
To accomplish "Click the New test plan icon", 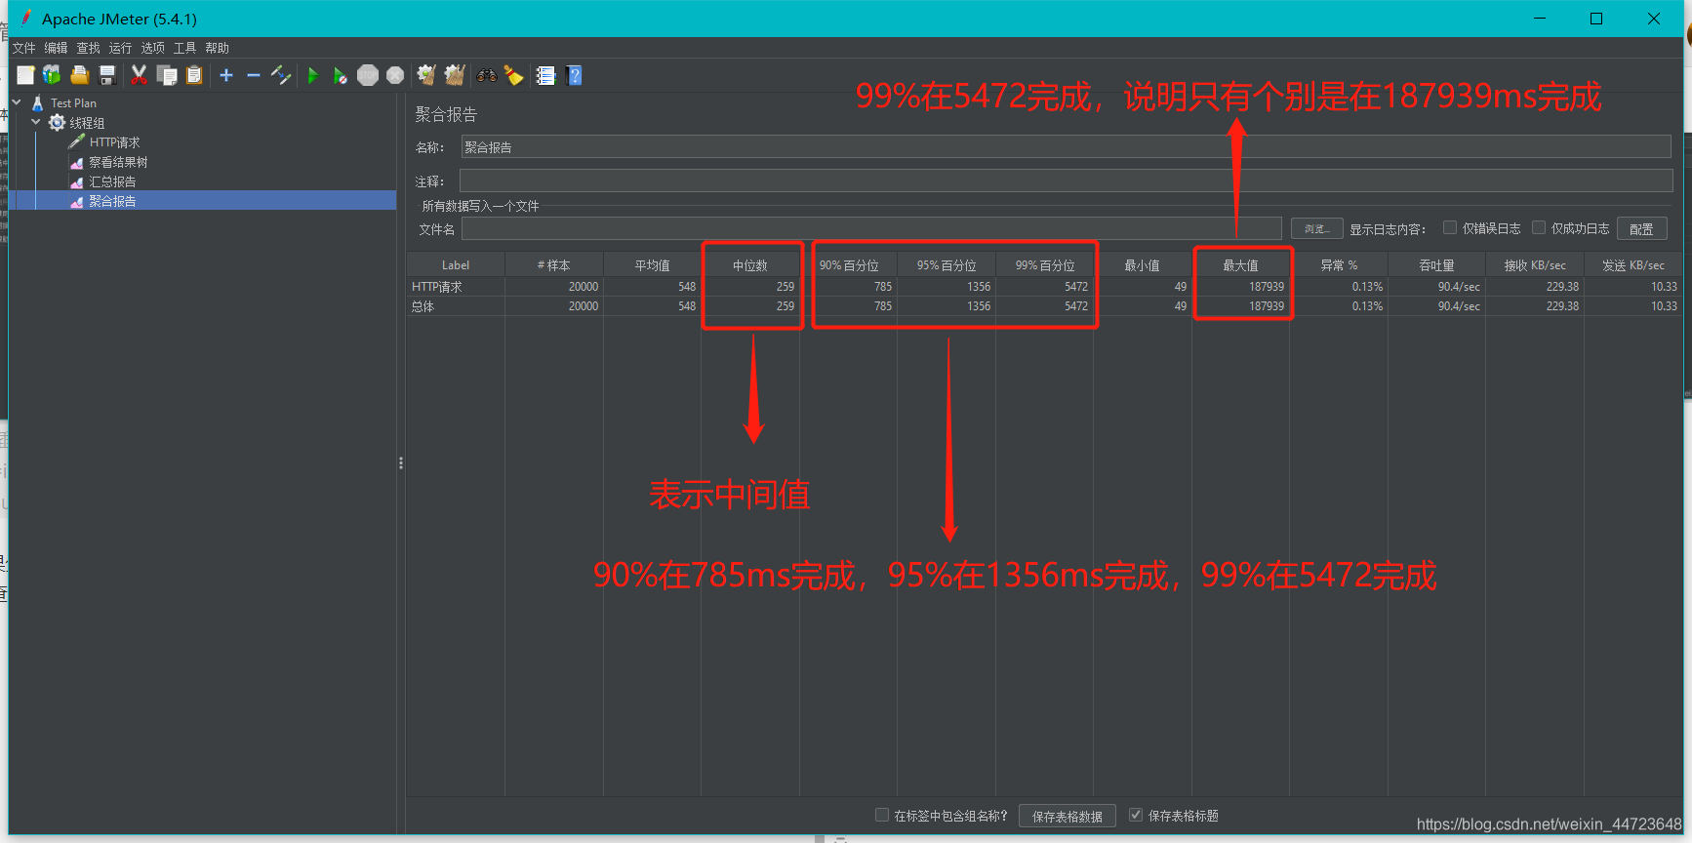I will [26, 75].
